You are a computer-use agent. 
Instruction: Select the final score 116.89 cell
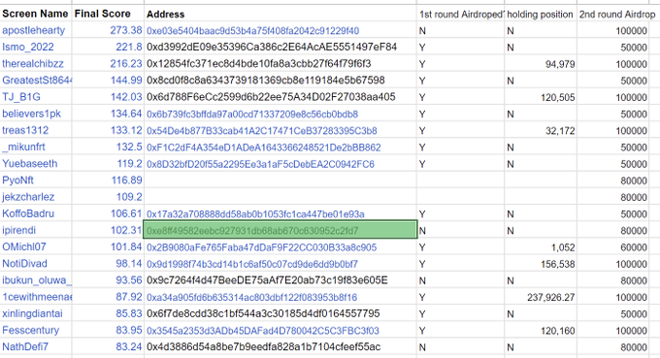point(108,180)
